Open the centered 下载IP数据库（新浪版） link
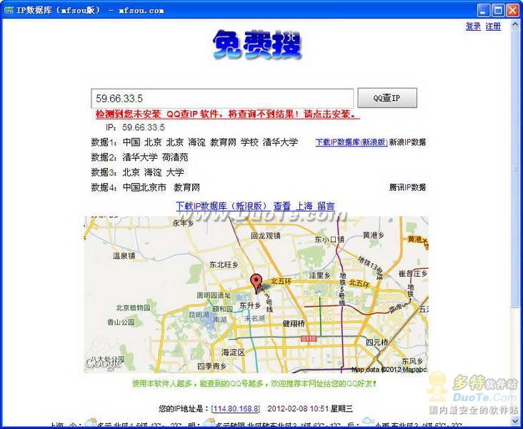The width and height of the screenshot is (523, 429). point(221,206)
